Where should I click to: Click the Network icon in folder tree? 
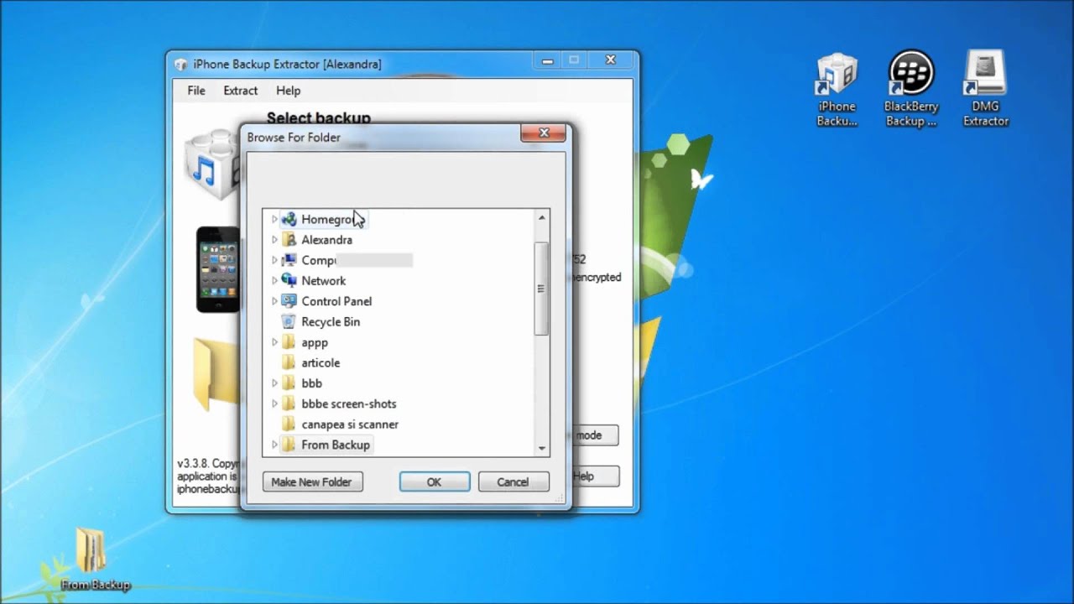click(289, 281)
